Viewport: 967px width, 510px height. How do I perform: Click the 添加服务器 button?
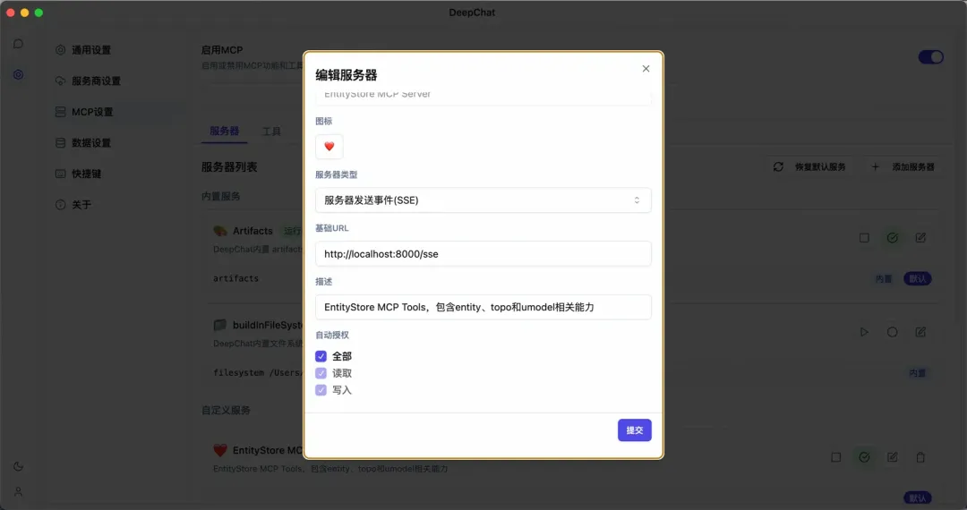[903, 167]
